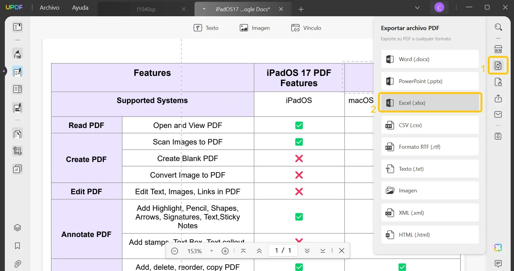
Task: Select the Comment highlighter tool in left sidebar
Action: tap(17, 54)
